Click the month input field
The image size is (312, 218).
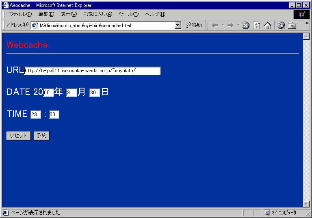pyautogui.click(x=71, y=93)
